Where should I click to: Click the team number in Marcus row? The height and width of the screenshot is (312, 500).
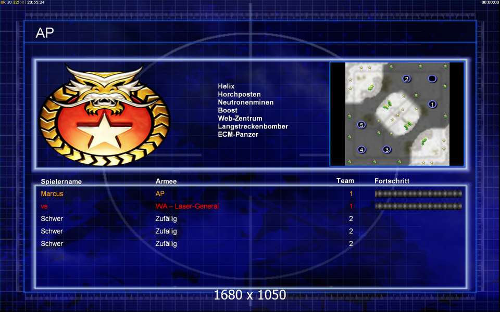coord(351,193)
